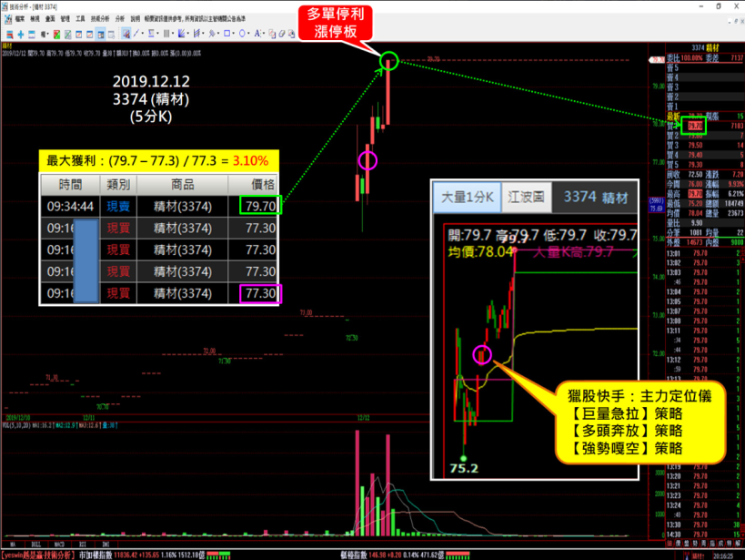Expand the ellipse tool dropdown arrow
The height and width of the screenshot is (560, 745).
pyautogui.click(x=248, y=34)
